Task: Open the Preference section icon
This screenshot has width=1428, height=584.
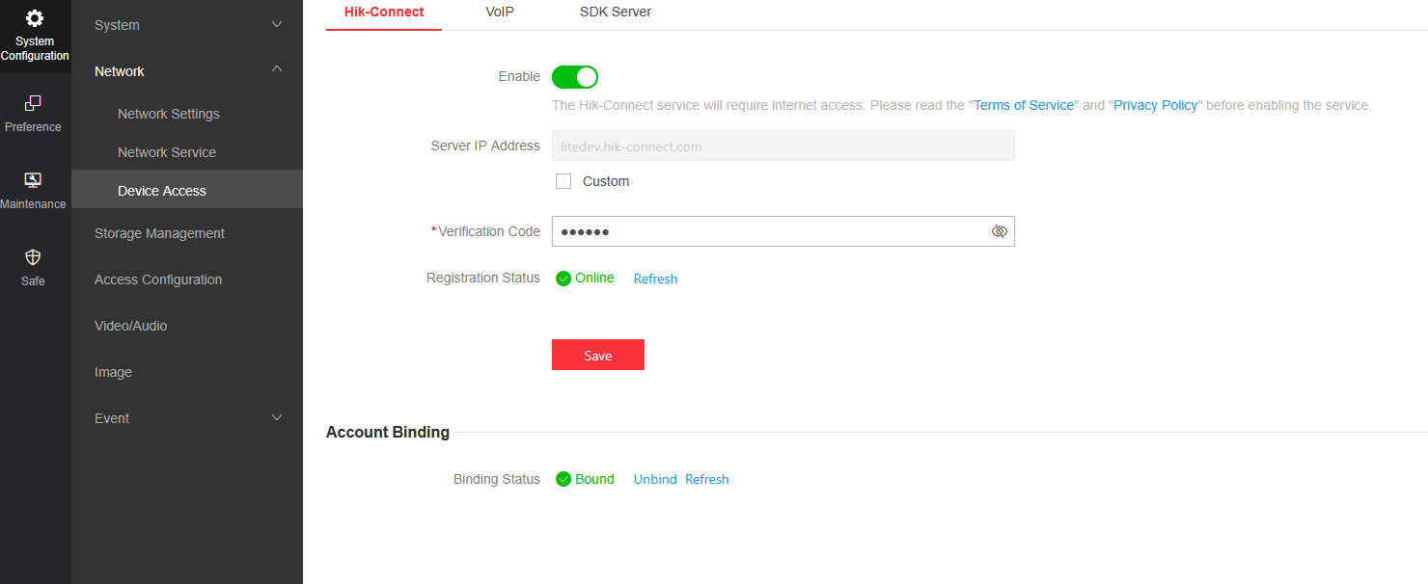Action: coord(33,103)
